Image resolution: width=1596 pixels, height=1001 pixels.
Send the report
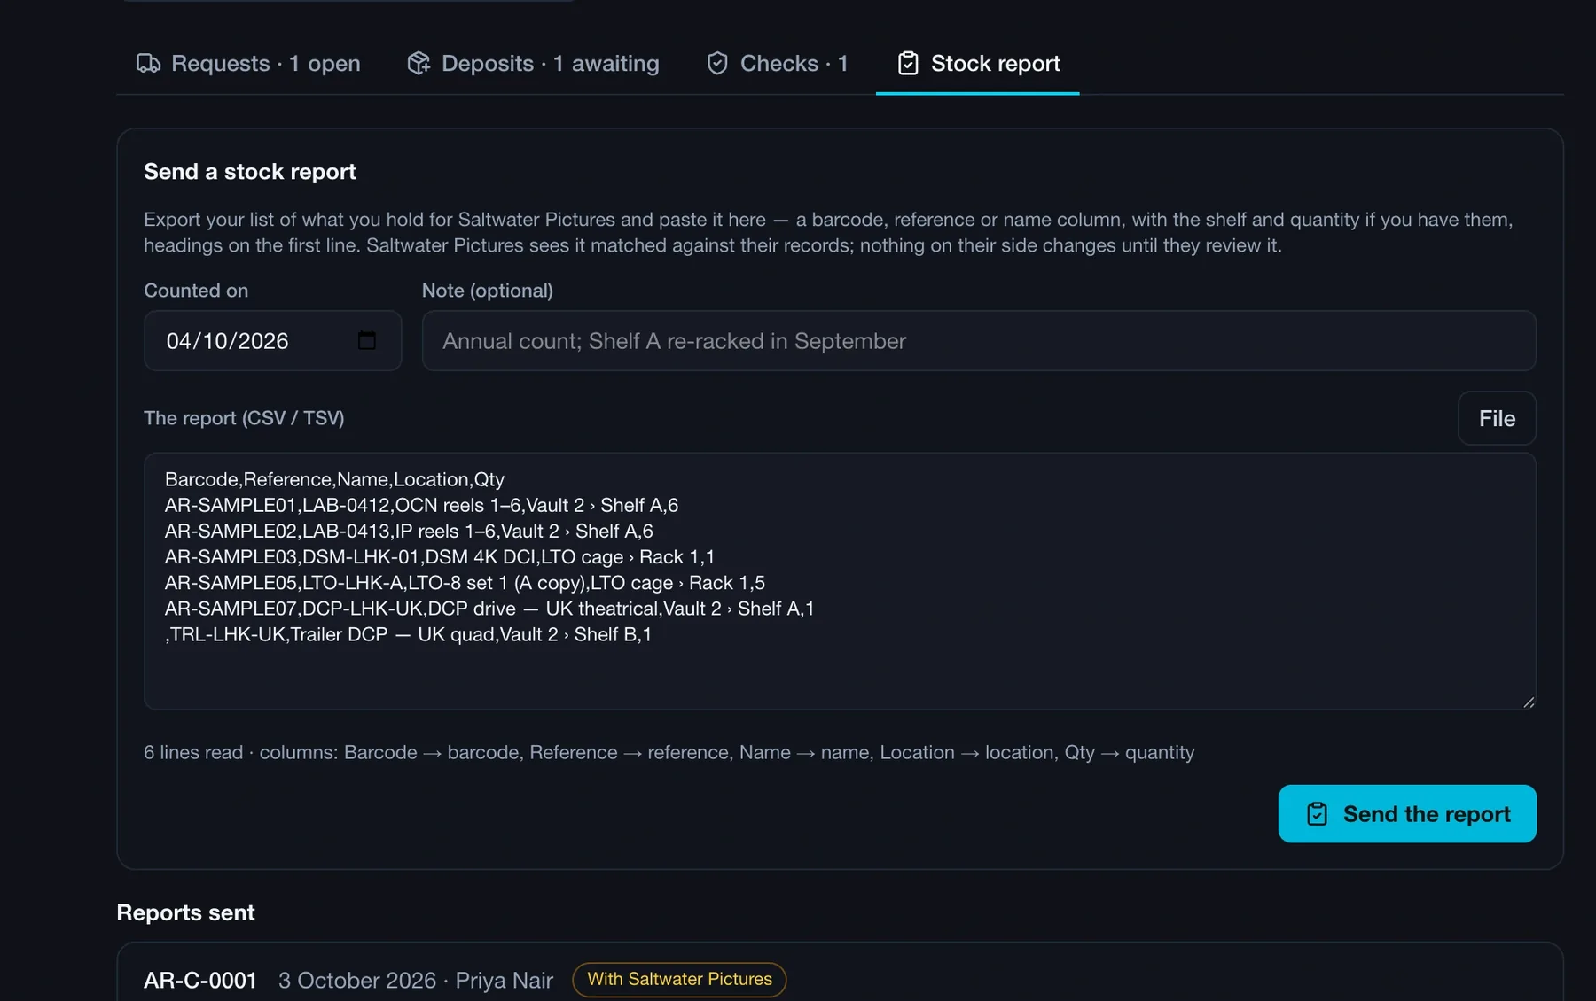click(x=1407, y=813)
